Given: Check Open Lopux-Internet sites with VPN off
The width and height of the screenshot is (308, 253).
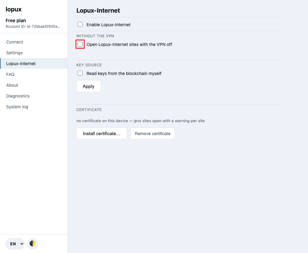Looking at the screenshot, I should (x=80, y=44).
